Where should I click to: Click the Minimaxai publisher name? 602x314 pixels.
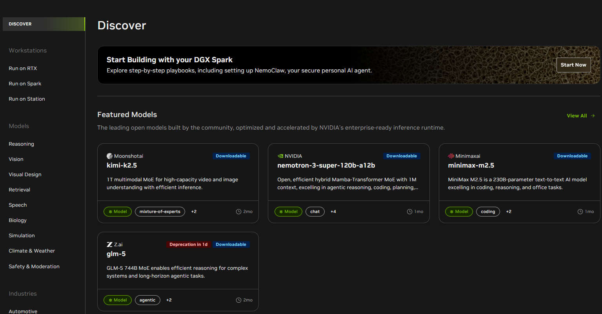pos(468,156)
